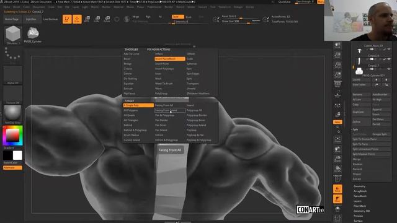
Task: Toggle the Ghost transparency button
Action: pos(337,199)
